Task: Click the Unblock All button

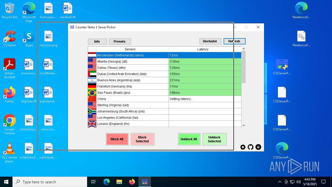Action: pyautogui.click(x=189, y=139)
